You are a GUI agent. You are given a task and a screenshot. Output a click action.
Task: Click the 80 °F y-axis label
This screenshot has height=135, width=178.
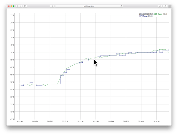pyautogui.click(x=12, y=97)
